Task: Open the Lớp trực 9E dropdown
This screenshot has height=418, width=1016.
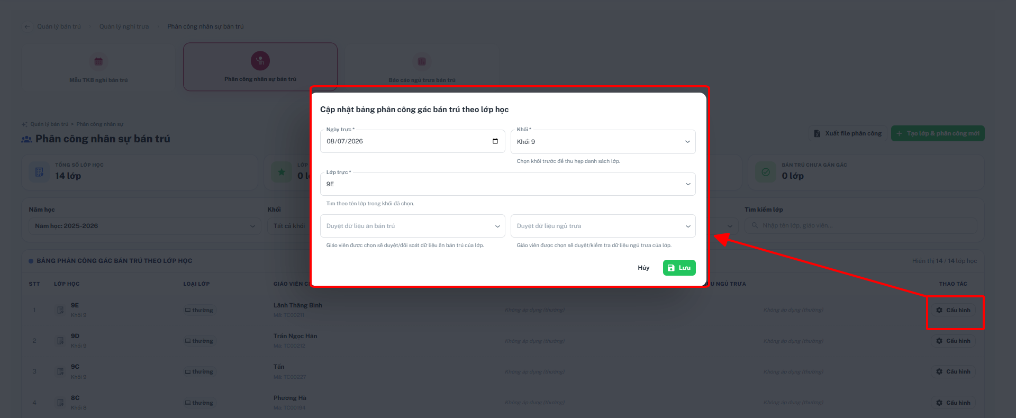Action: 507,184
